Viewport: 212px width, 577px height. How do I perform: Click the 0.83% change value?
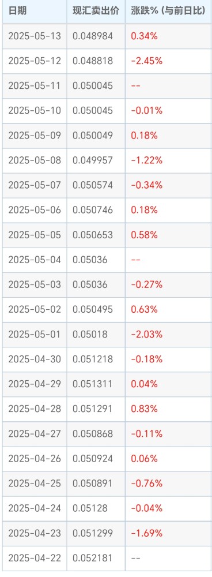(145, 409)
